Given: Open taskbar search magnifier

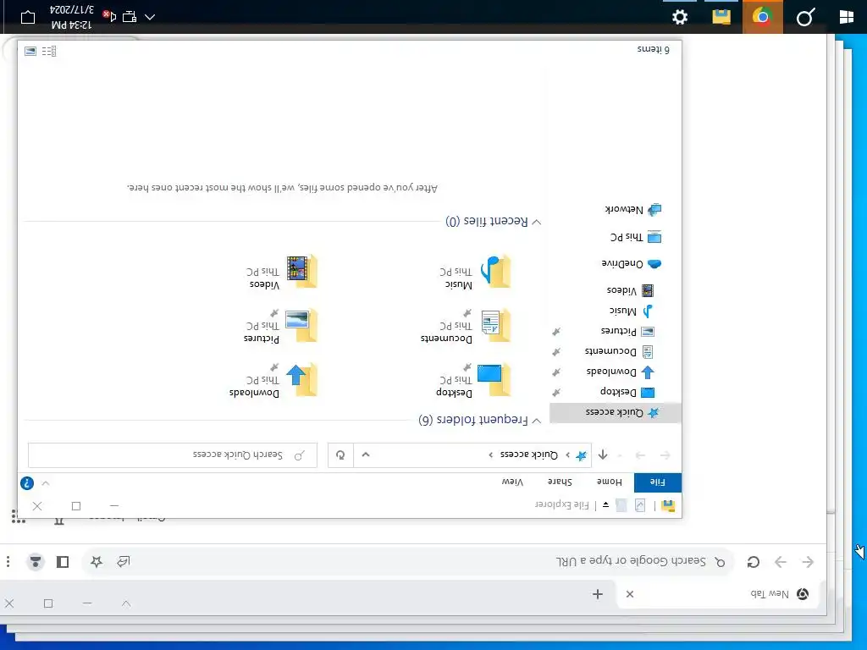Looking at the screenshot, I should [805, 17].
